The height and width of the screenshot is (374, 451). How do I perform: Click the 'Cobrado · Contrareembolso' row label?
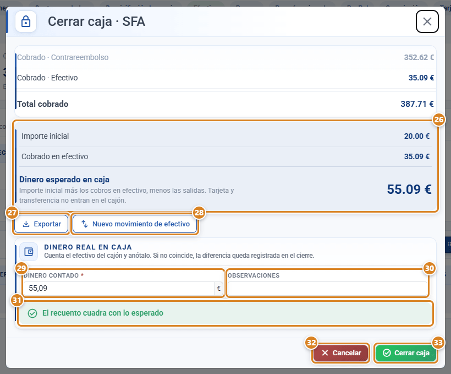63,57
